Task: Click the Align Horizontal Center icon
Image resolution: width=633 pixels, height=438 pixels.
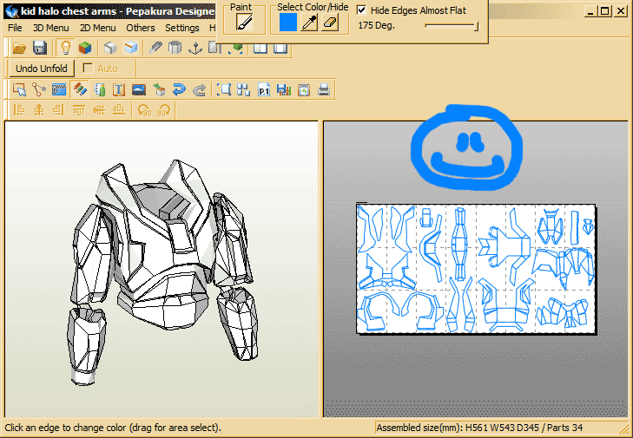Action: (39, 109)
